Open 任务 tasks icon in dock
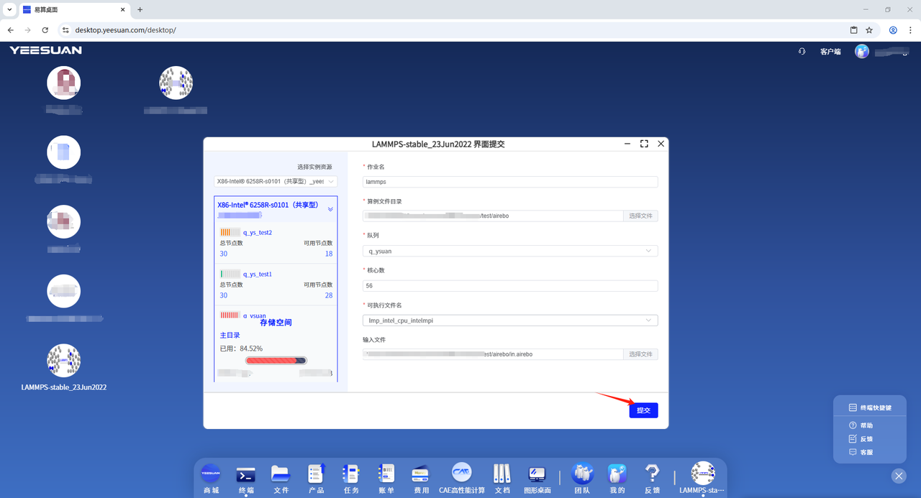The image size is (921, 498). click(351, 475)
